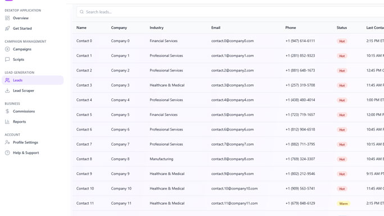The width and height of the screenshot is (384, 216).
Task: Click phone +1 (679) 848-6129
Action: 300,203
